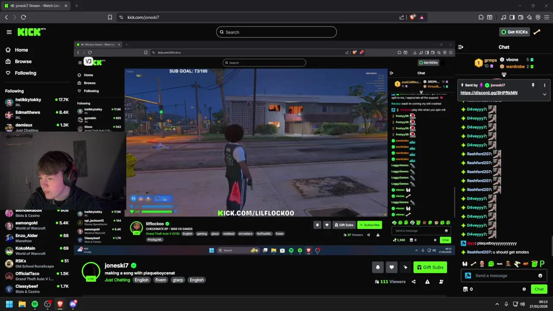This screenshot has width=553, height=311.
Task: Reload the browser page
Action: 23,17
